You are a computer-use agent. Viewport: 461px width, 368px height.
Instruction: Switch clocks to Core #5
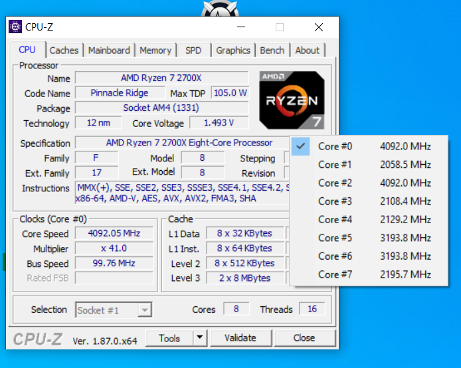(369, 238)
